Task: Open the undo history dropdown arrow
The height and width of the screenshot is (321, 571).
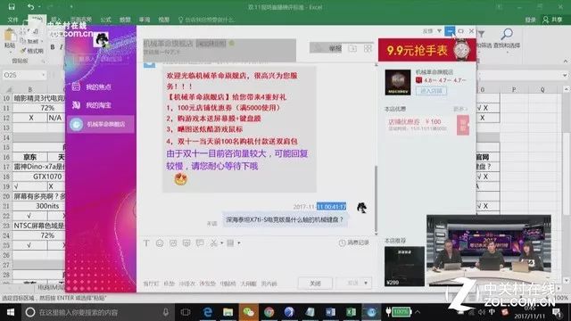Action: click(x=39, y=7)
